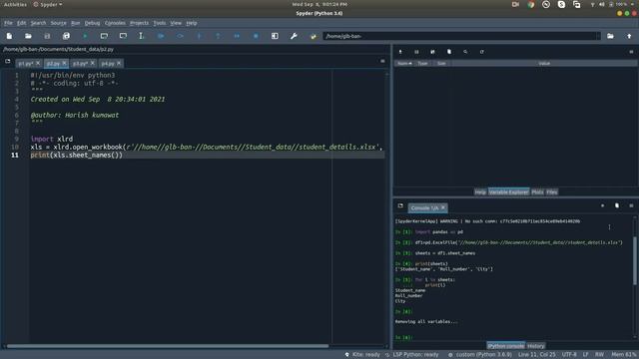Go to parent directory arrow icon

629,36
